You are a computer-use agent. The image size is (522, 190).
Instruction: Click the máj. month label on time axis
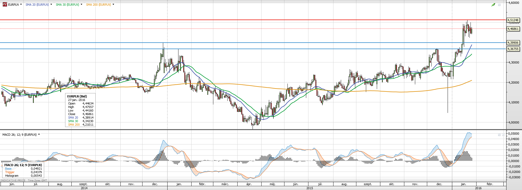click(x=272, y=184)
